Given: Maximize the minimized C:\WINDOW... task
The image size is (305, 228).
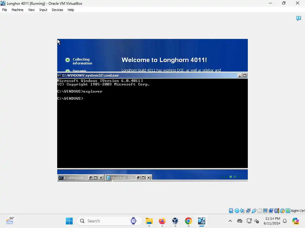Looking at the screenshot, I should pyautogui.click(x=96, y=178).
